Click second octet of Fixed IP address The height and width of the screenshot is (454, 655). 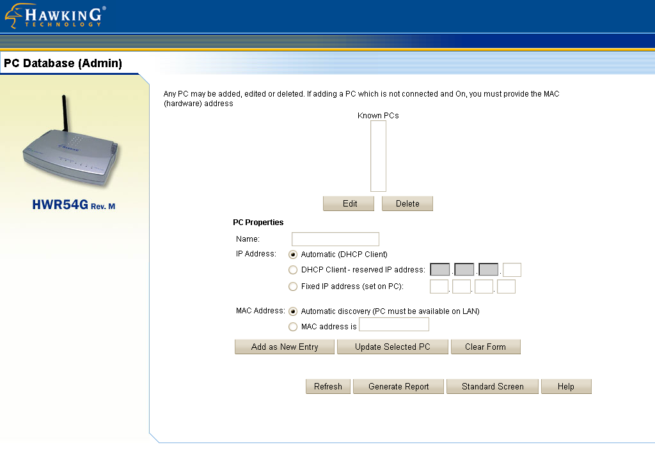tap(462, 286)
